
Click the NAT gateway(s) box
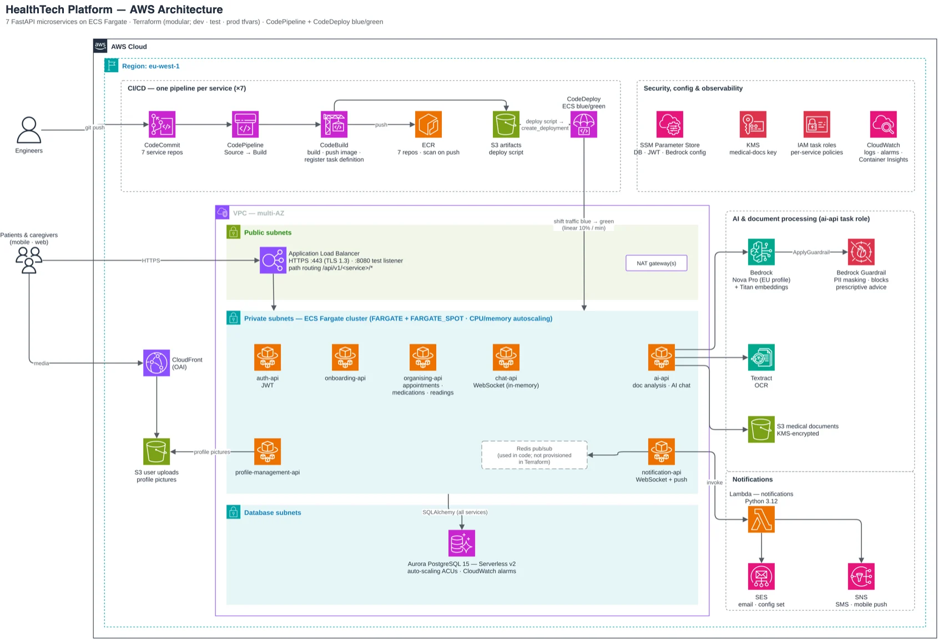coord(657,263)
